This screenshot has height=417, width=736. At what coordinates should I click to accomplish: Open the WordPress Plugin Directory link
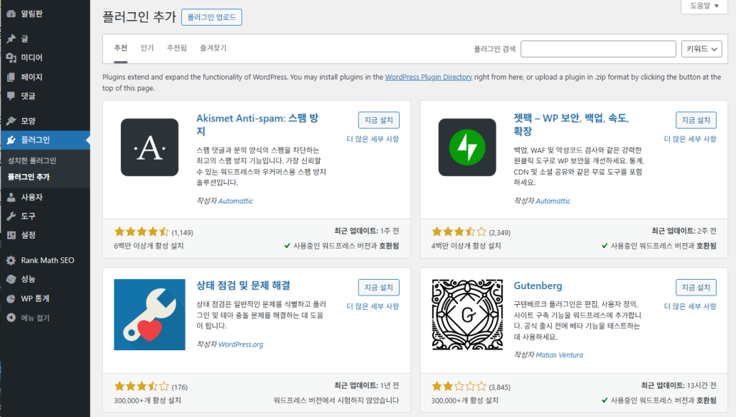428,77
